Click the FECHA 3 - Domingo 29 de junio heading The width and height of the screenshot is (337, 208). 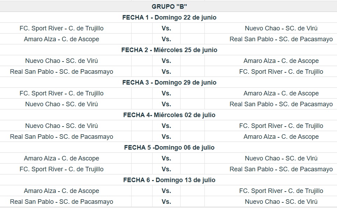pyautogui.click(x=169, y=83)
